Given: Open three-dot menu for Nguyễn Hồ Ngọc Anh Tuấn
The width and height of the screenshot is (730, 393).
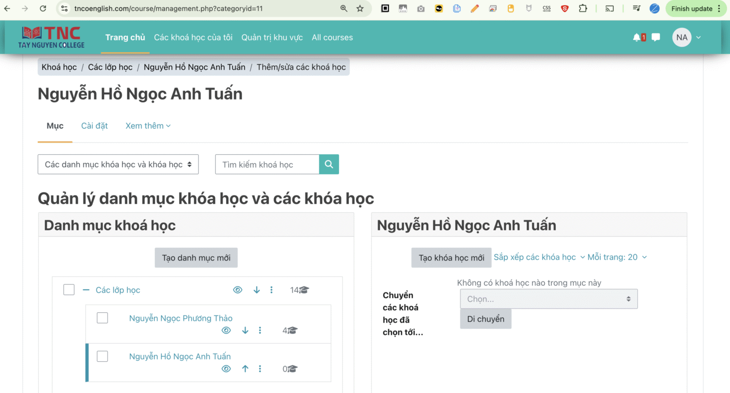Looking at the screenshot, I should click(260, 369).
